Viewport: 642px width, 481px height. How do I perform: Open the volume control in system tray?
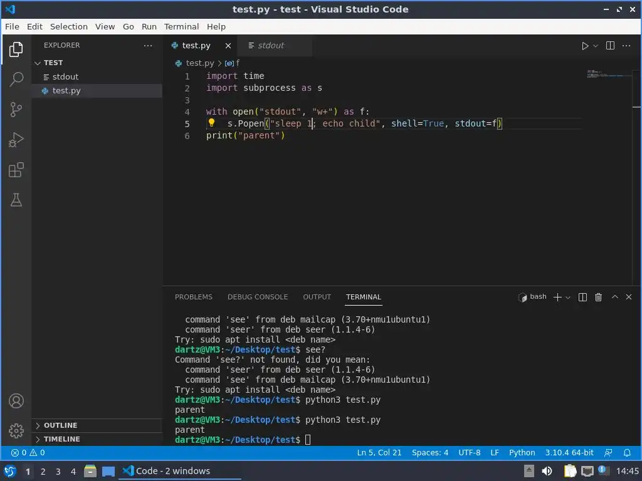point(547,471)
